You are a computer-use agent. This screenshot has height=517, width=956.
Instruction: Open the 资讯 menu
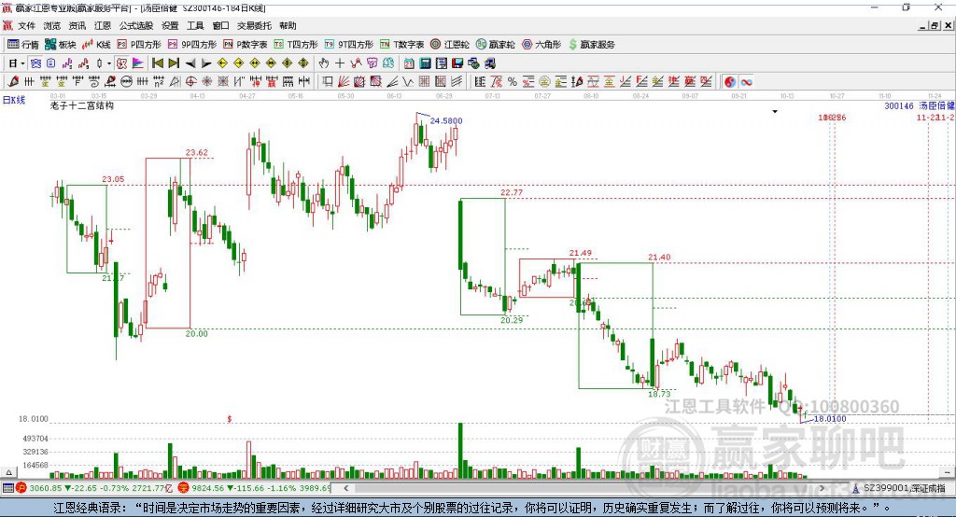pyautogui.click(x=77, y=25)
